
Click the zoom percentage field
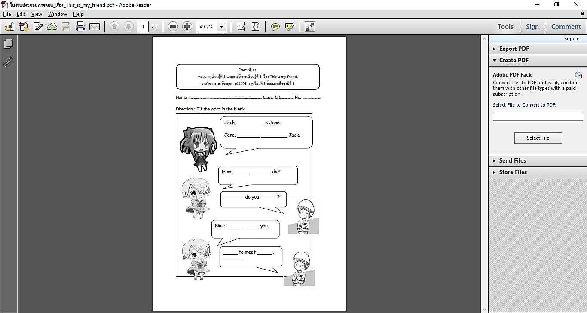click(x=207, y=27)
